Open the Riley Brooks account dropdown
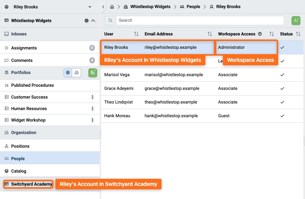The image size is (305, 199). pyautogui.click(x=90, y=7)
